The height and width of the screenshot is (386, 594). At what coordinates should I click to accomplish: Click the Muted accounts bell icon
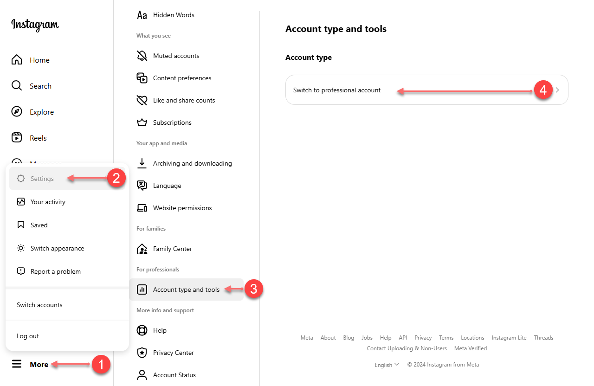[x=142, y=56]
